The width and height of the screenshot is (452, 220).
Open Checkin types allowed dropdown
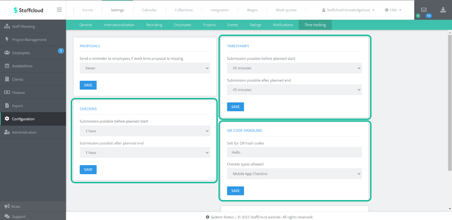294,174
